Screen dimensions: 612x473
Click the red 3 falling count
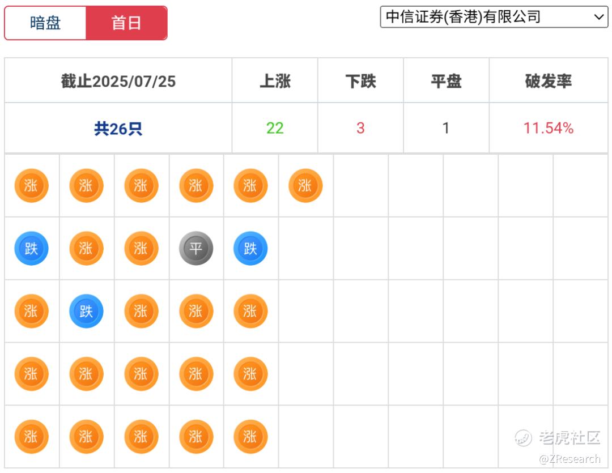[x=360, y=128]
